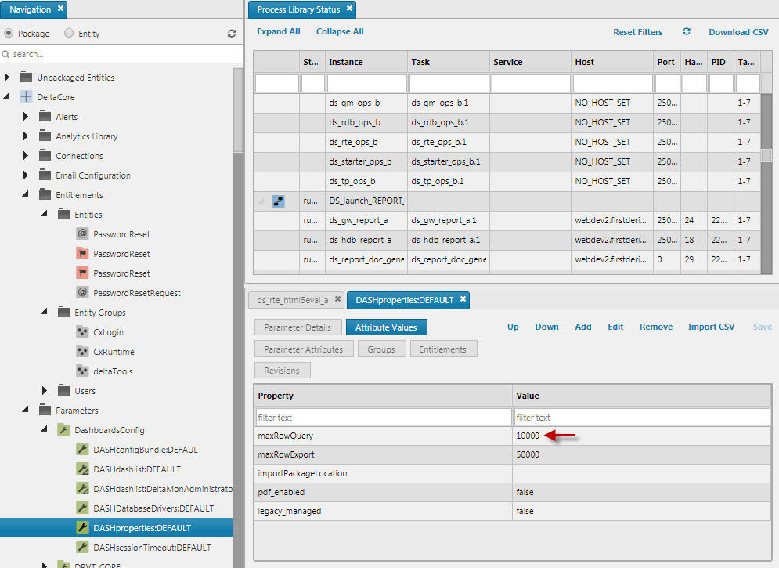Click the first PasswordReset at-sign icon

coord(82,233)
